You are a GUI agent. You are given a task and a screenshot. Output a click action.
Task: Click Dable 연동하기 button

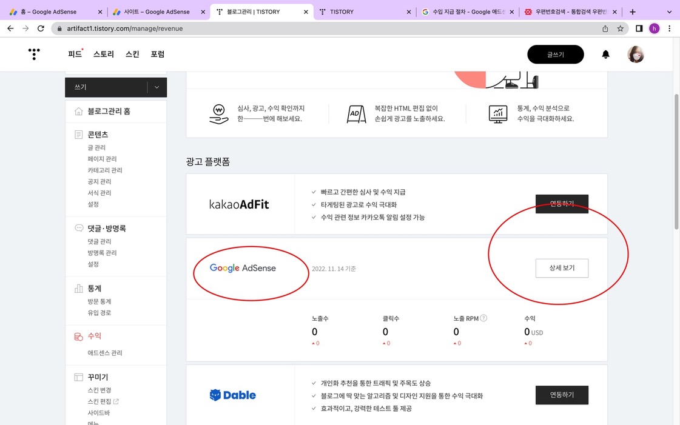(x=562, y=395)
